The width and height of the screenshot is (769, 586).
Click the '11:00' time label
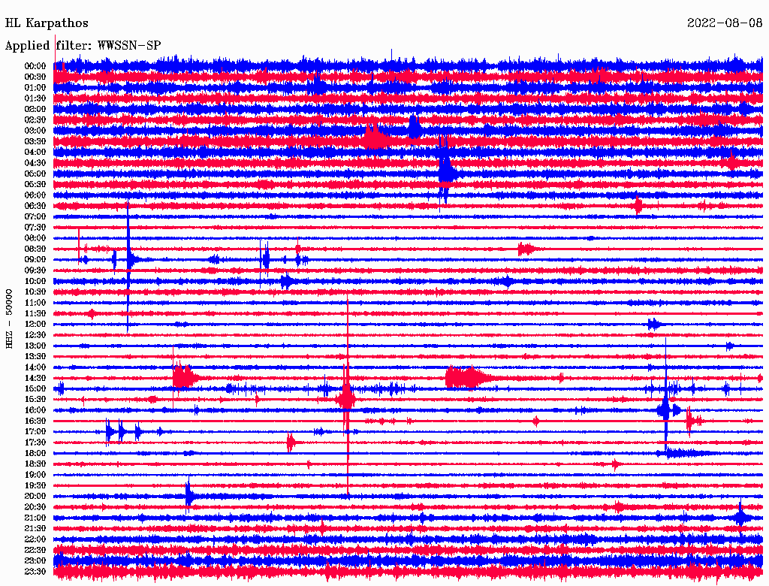coord(35,303)
